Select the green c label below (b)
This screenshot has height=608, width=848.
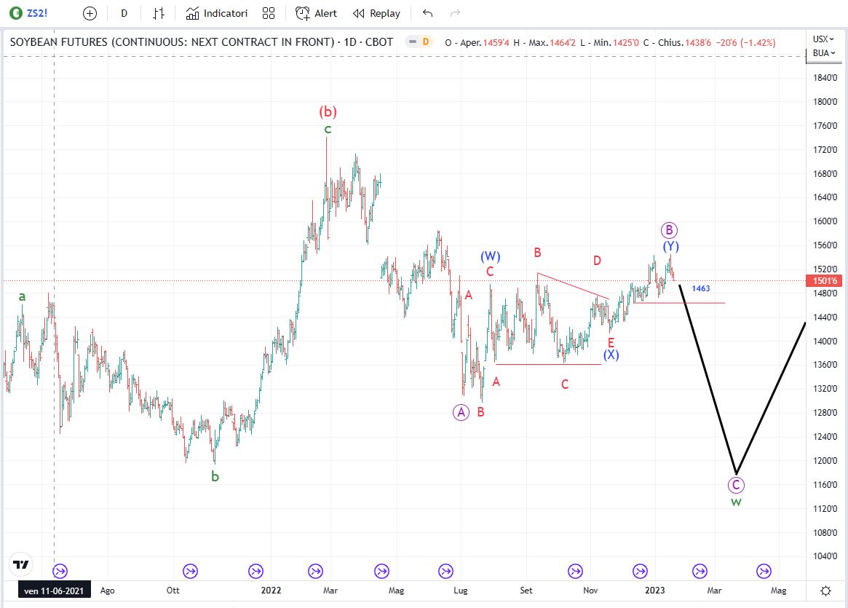pyautogui.click(x=328, y=130)
